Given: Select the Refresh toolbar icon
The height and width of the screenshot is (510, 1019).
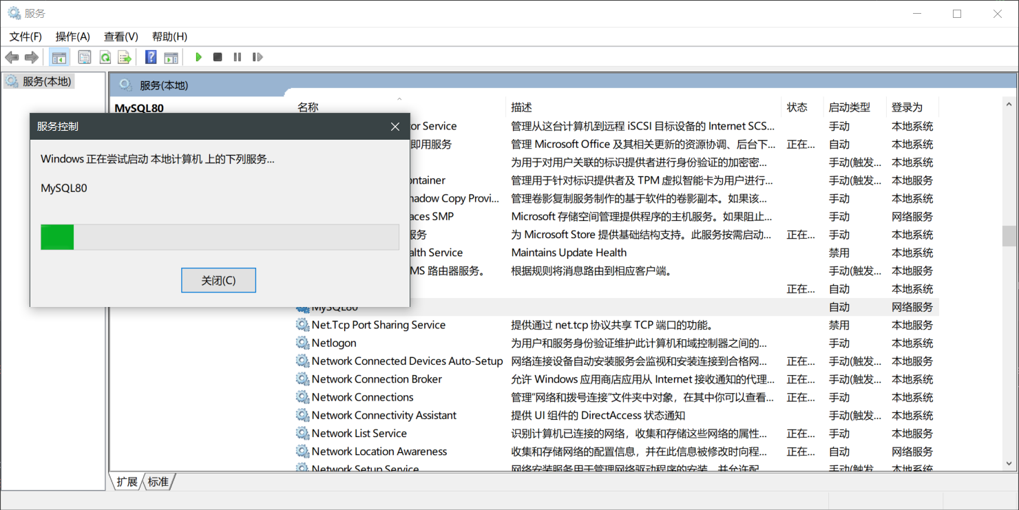Looking at the screenshot, I should click(x=105, y=56).
